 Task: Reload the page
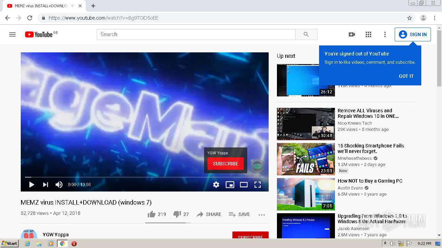(30, 18)
